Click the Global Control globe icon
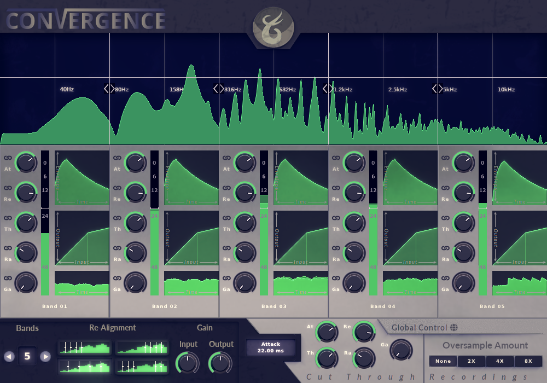Viewport: 547px width, 383px height. [x=453, y=328]
